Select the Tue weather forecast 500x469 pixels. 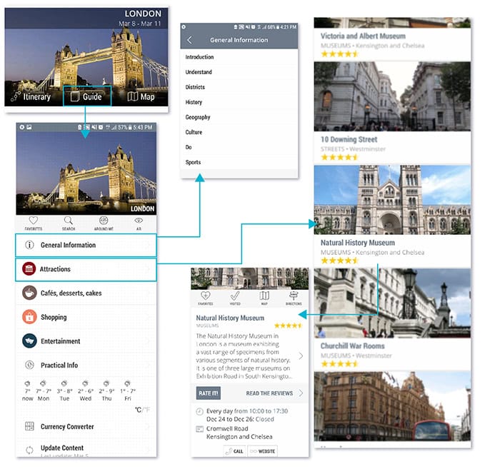point(64,390)
